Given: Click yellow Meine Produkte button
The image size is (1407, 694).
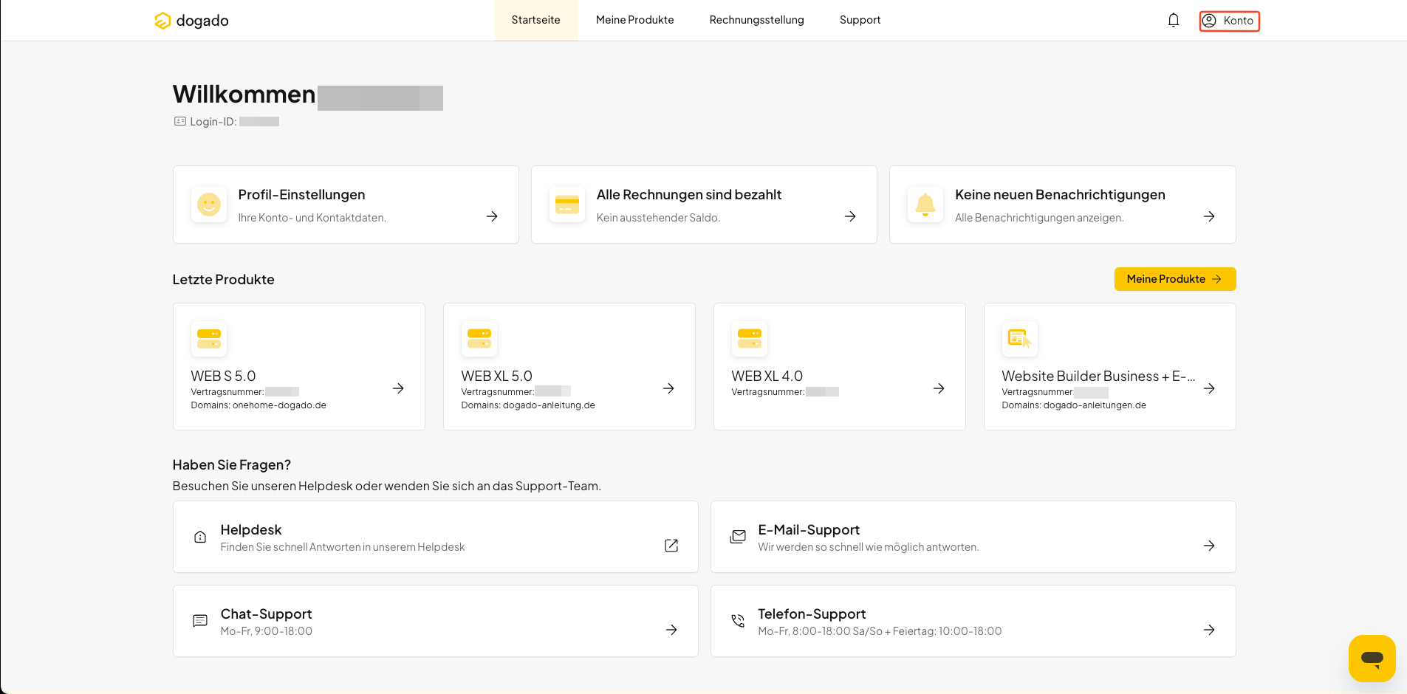Looking at the screenshot, I should (x=1175, y=279).
